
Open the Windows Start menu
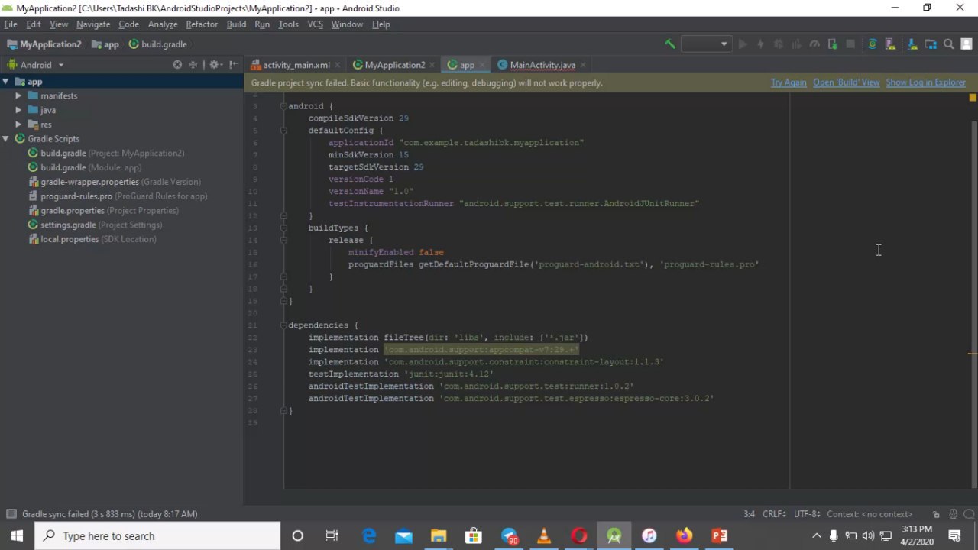[x=17, y=536]
